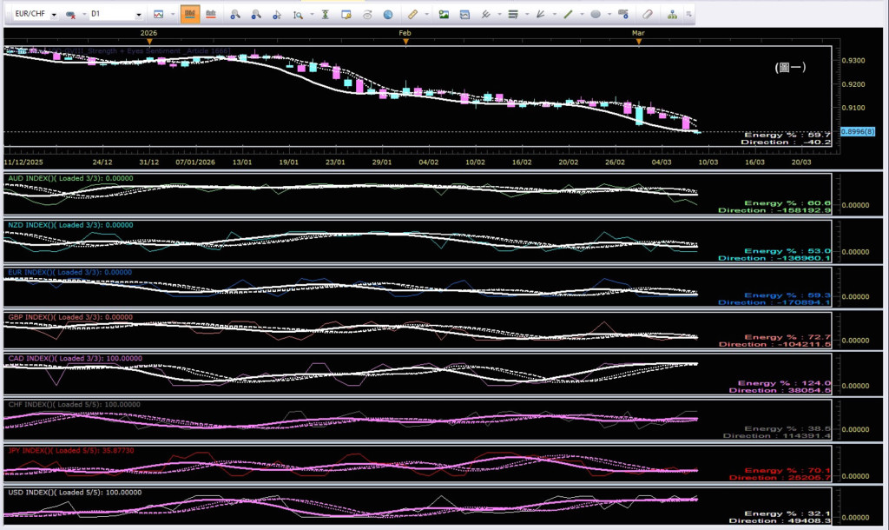The width and height of the screenshot is (889, 530).
Task: Expand the ruler tool dropdown arrow
Action: pos(426,15)
